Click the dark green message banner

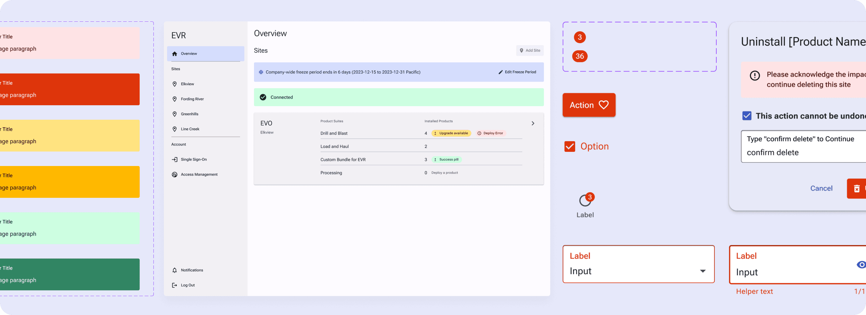coord(70,274)
